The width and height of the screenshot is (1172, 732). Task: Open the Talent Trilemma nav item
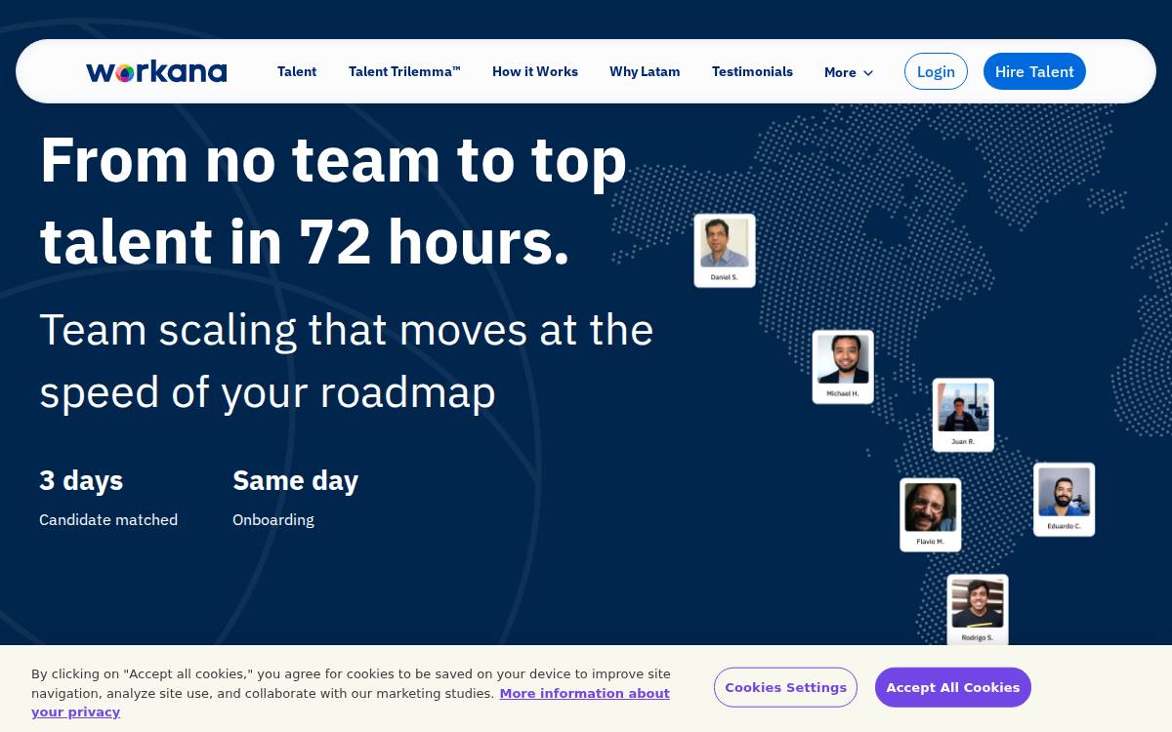point(404,71)
